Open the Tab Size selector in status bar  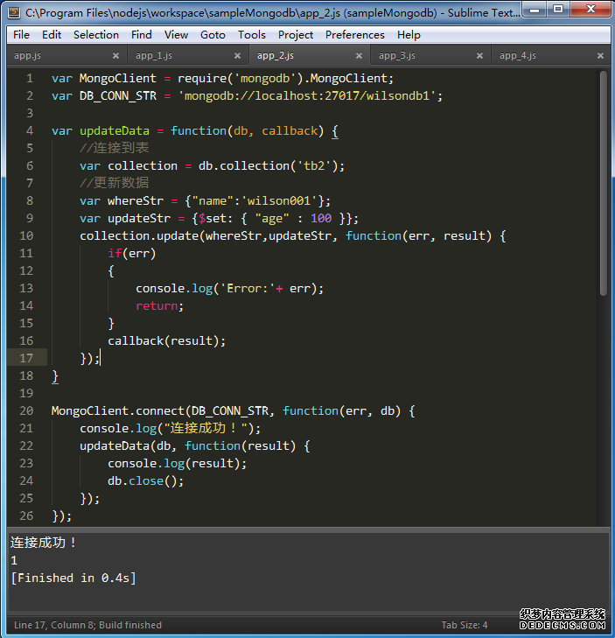coord(464,625)
